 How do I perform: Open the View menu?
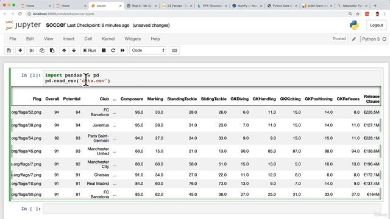49,39
